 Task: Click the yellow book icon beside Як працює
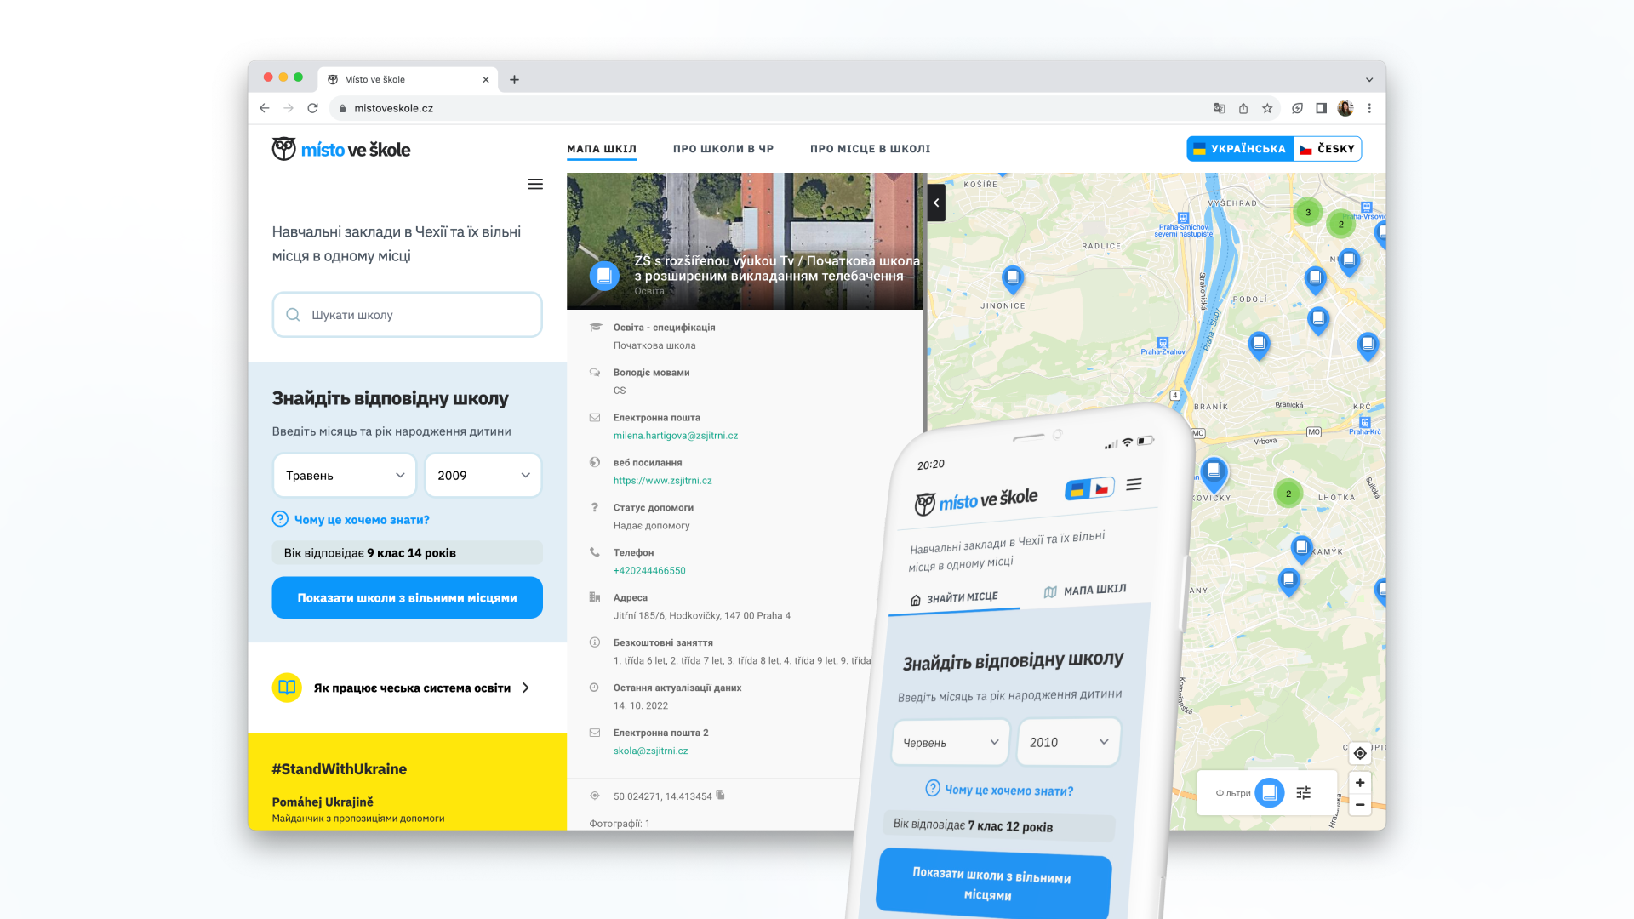pos(287,688)
